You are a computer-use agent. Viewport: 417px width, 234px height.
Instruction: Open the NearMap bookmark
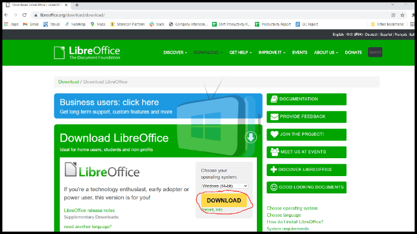[x=75, y=24]
